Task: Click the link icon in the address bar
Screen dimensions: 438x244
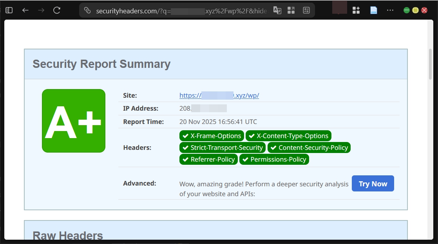Action: tap(87, 11)
